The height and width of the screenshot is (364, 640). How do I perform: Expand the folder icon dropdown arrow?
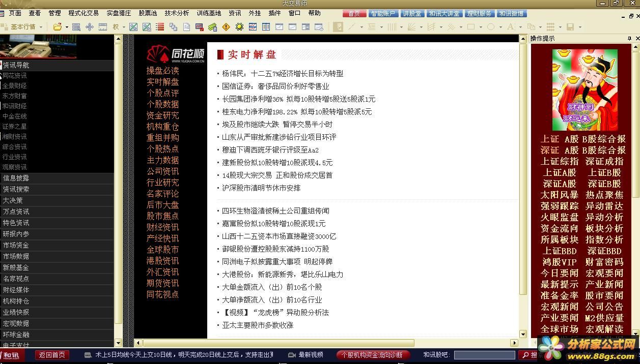pos(66,27)
